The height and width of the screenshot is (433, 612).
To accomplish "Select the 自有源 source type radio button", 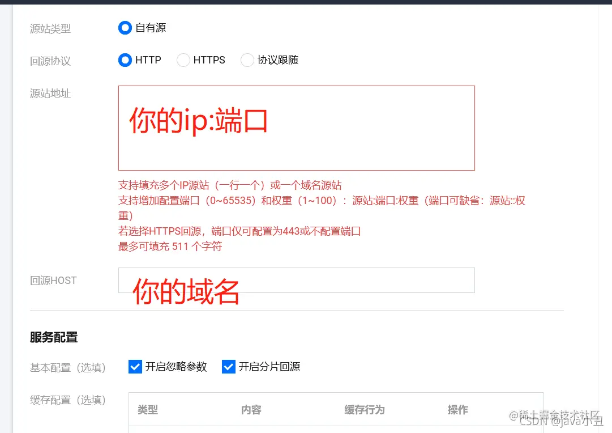I will click(125, 27).
